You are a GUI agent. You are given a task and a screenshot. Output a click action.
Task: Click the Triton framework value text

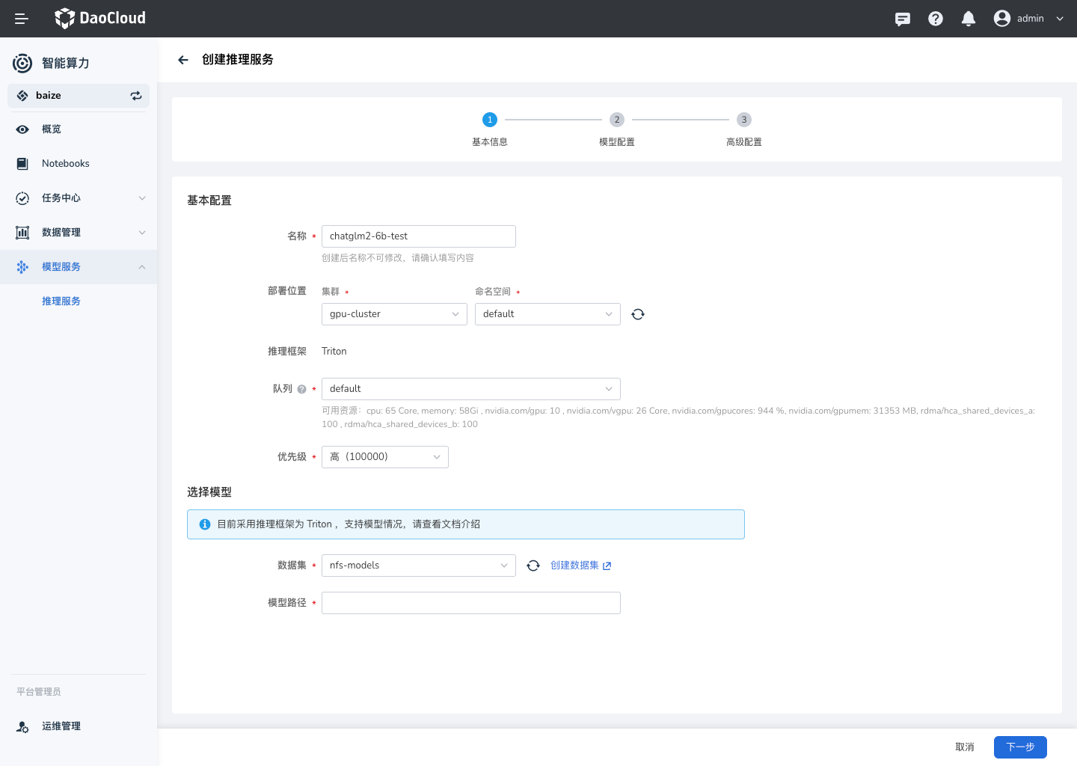point(334,352)
